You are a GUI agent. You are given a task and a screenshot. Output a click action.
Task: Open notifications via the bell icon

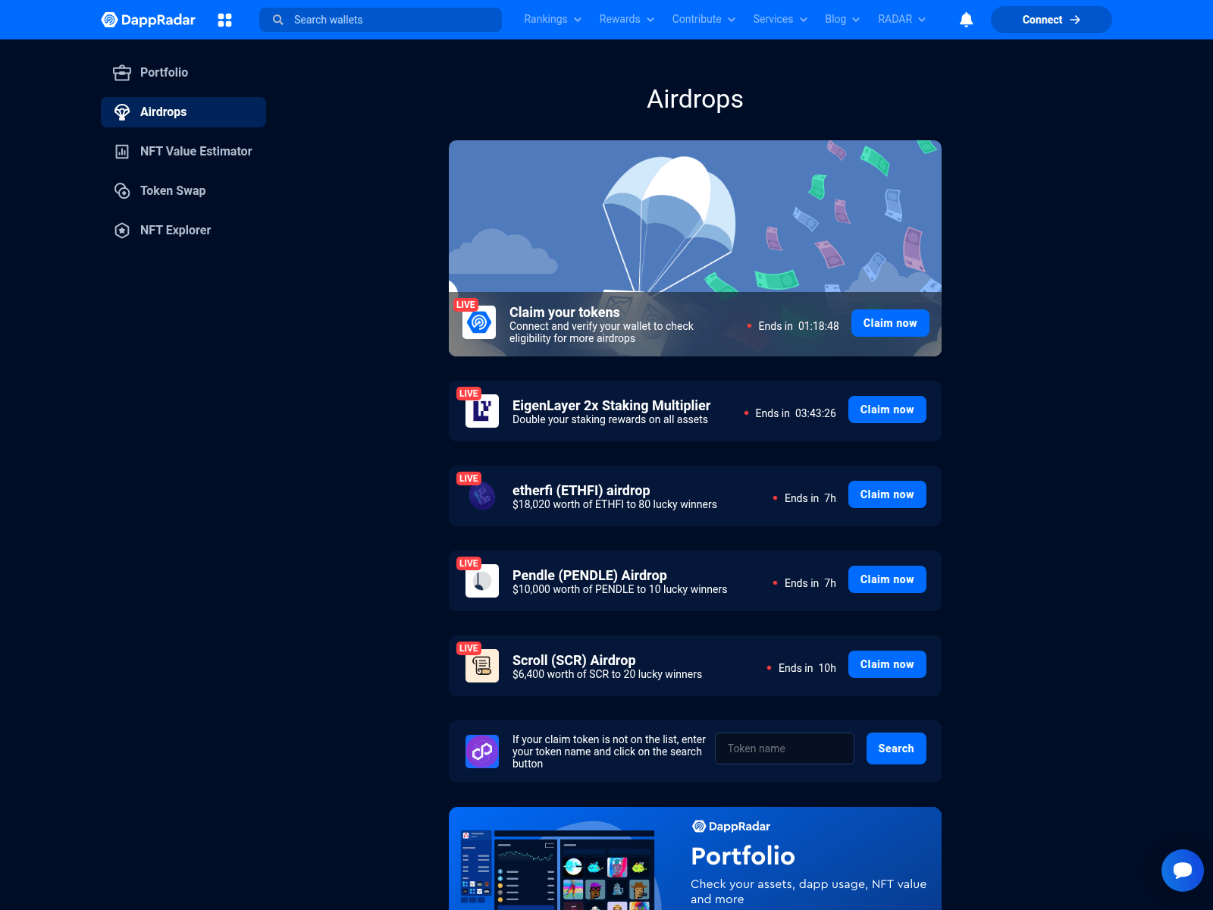tap(965, 19)
